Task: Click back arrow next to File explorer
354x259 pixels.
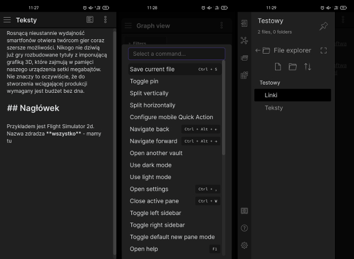Action: coord(258,50)
